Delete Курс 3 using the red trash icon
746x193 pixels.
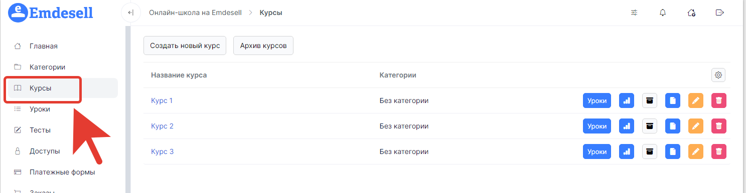pyautogui.click(x=719, y=151)
